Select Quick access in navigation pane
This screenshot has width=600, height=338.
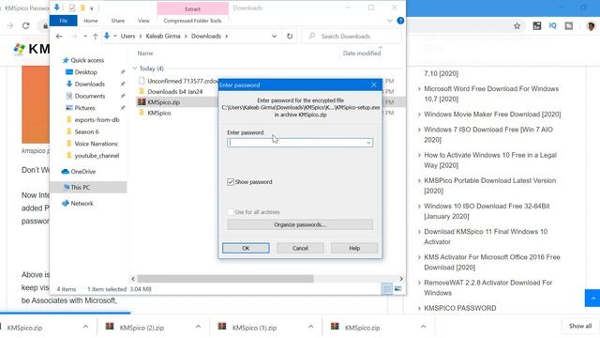coord(87,60)
